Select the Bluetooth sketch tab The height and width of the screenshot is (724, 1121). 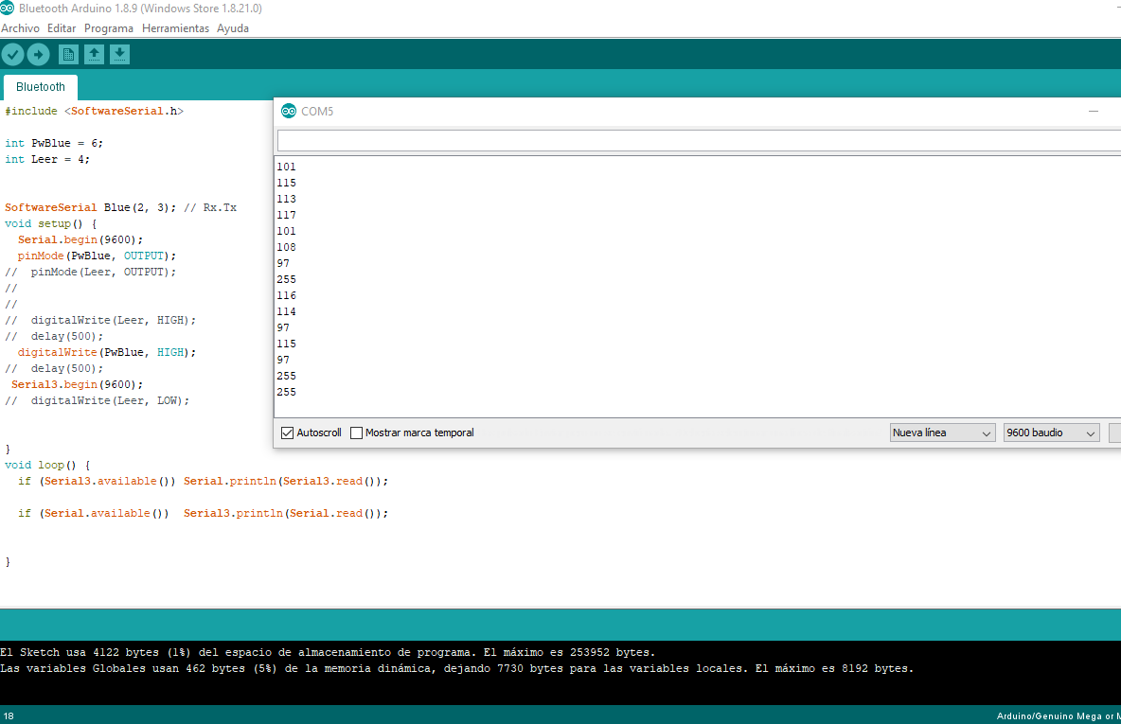41,87
